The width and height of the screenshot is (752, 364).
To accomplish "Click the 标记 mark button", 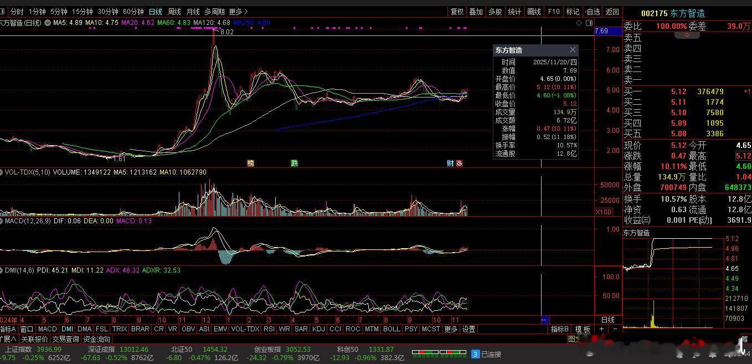I will pos(573,11).
